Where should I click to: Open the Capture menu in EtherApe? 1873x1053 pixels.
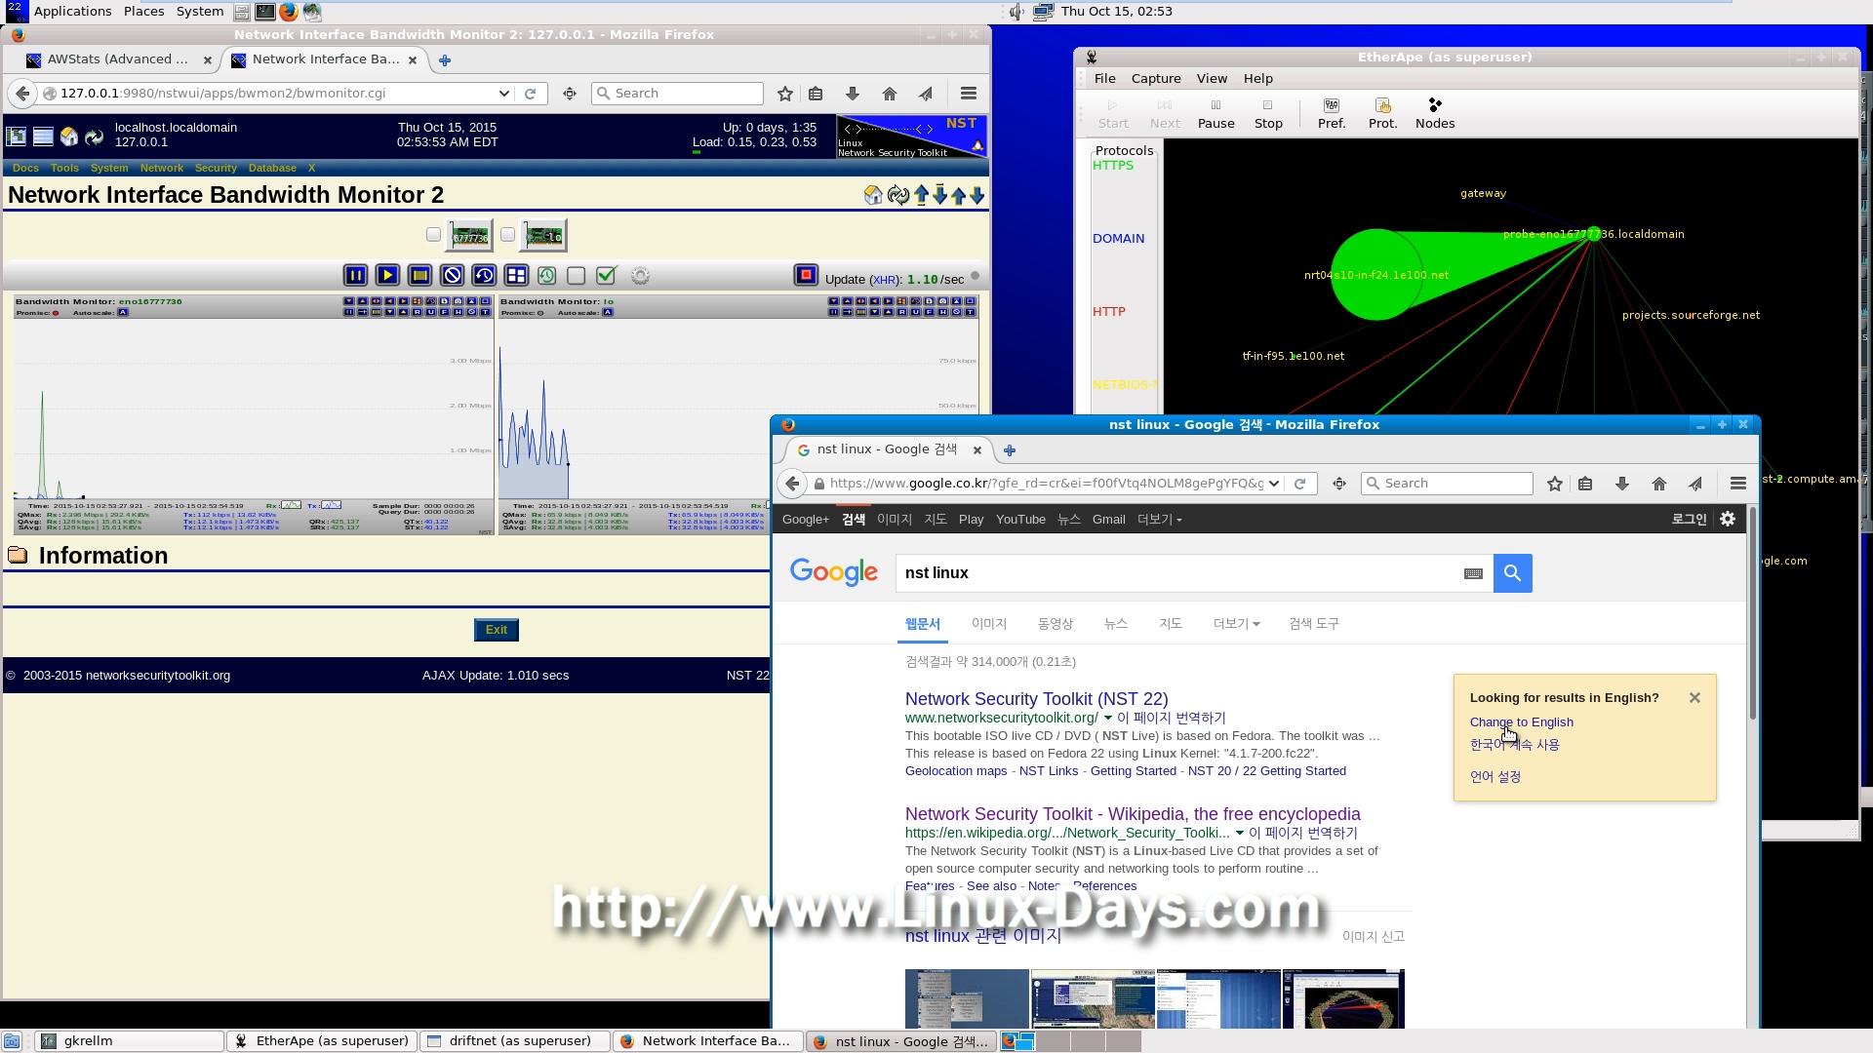[1156, 79]
